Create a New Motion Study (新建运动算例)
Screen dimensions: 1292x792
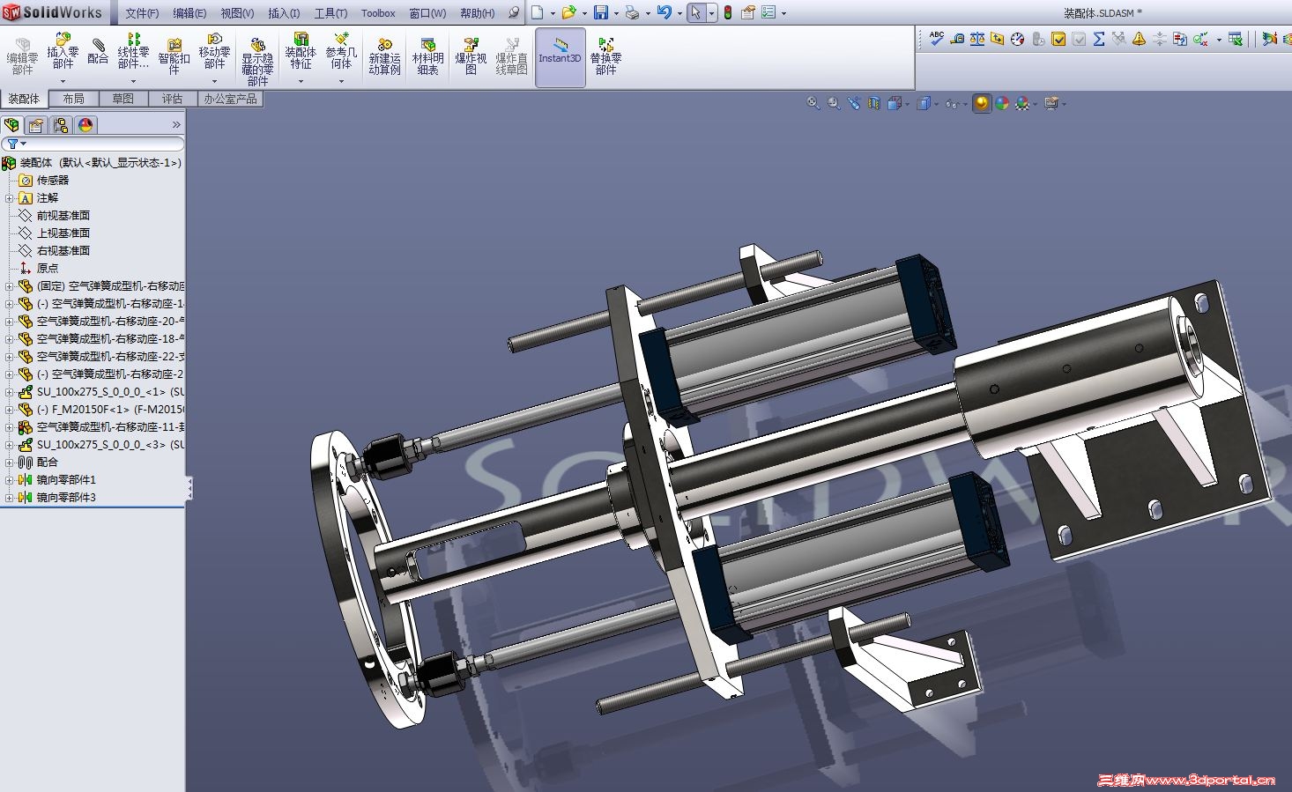(x=384, y=56)
